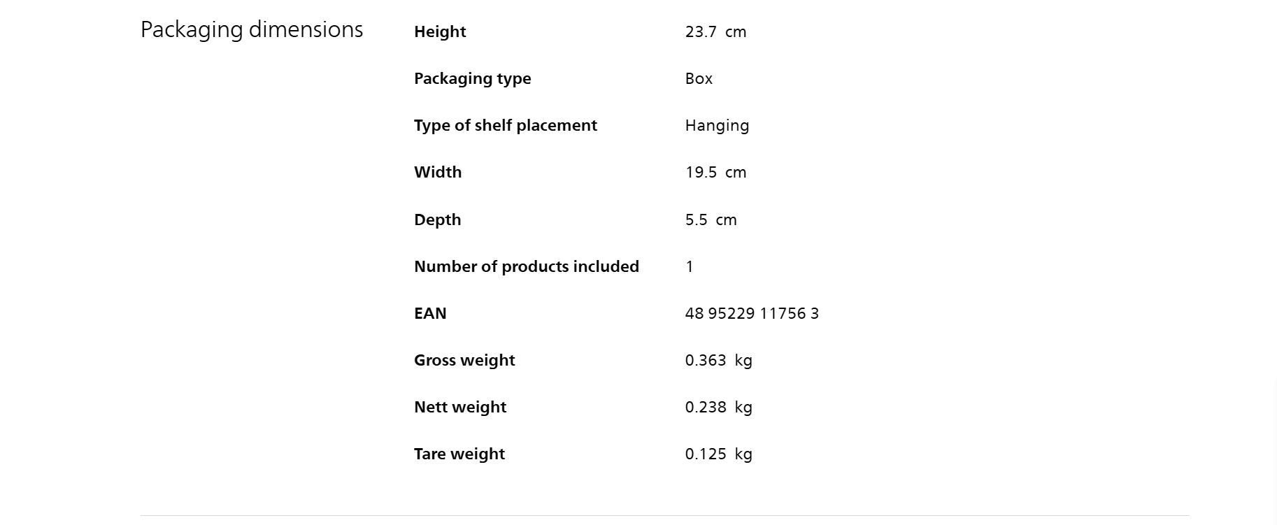The width and height of the screenshot is (1277, 525).
Task: Click the EAN label
Action: click(x=430, y=314)
